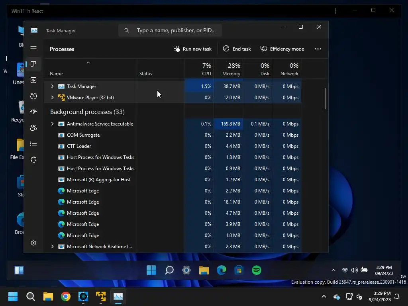This screenshot has height=306, width=408.
Task: Click inner taskbar battery icon
Action: click(x=364, y=270)
